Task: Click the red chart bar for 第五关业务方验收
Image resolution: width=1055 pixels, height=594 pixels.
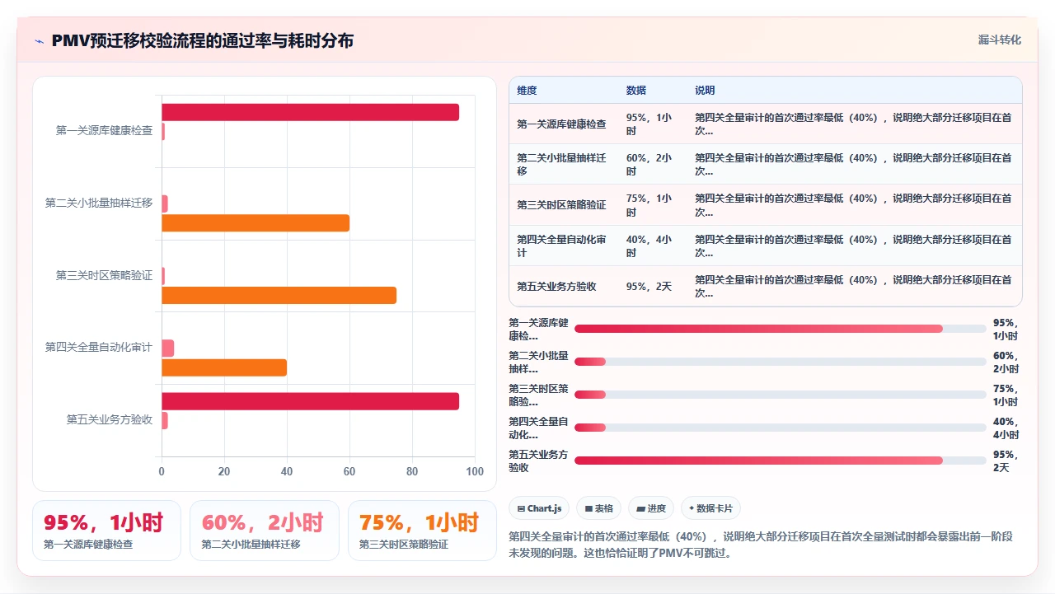Action: [310, 401]
